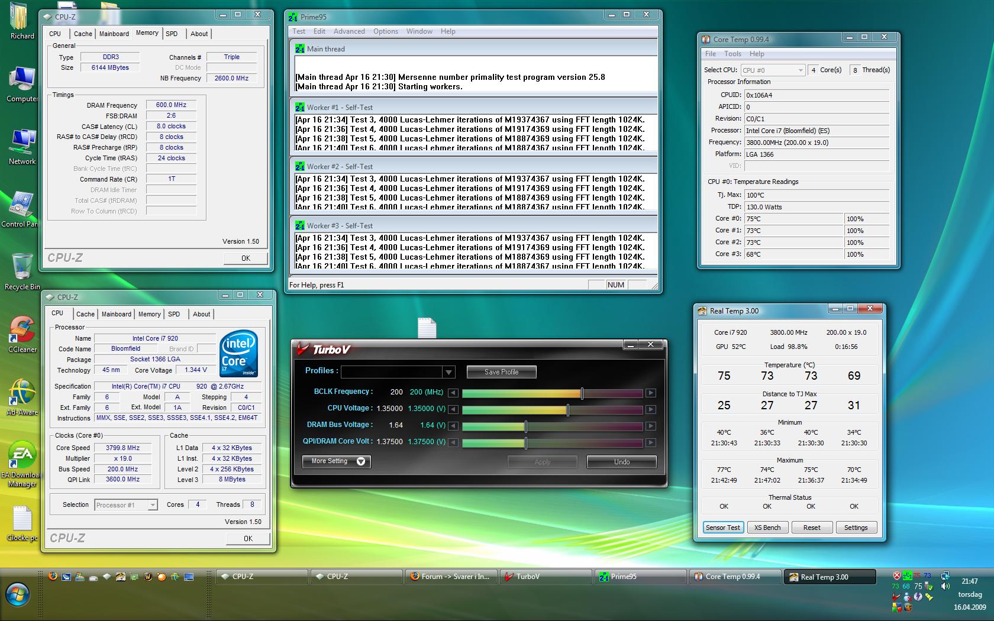
Task: Open Settings in Real Temp
Action: point(856,528)
